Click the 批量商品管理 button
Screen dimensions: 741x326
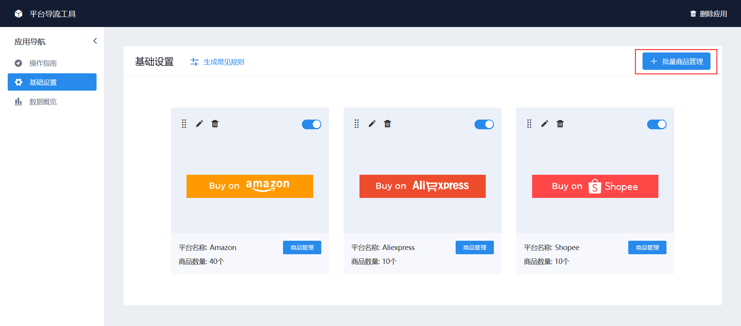coord(677,61)
